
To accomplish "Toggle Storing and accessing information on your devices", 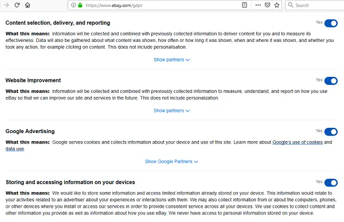I will point(331,182).
